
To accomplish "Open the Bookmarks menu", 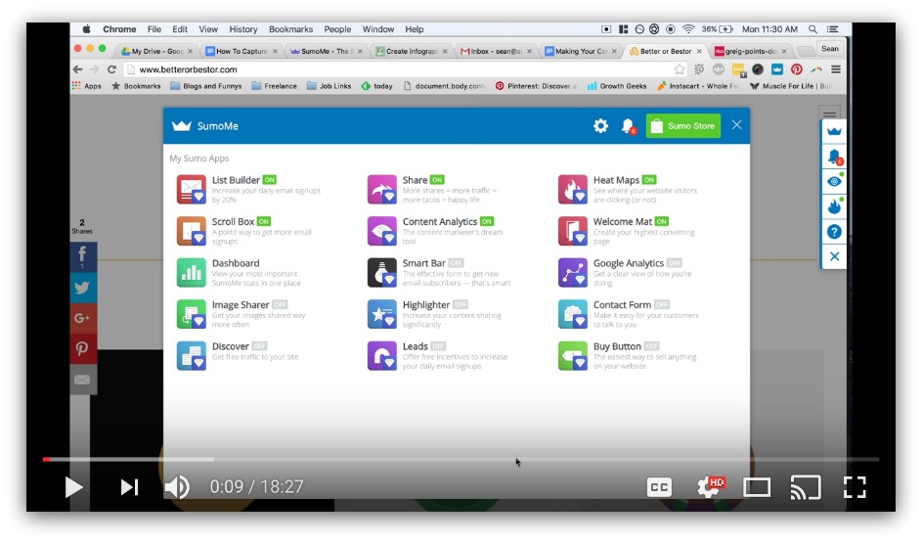I will 291,29.
